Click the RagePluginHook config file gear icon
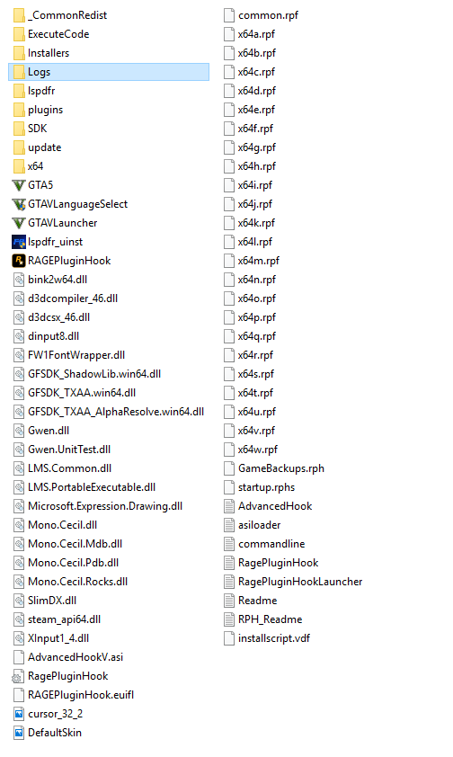The image size is (453, 757). (17, 676)
